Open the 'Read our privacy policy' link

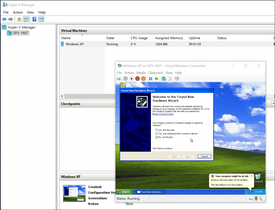163,114
